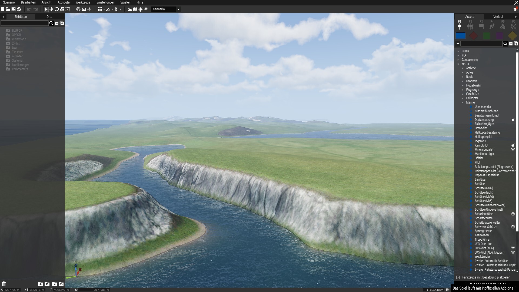Viewport: 519px width, 292px height.
Task: Collapse all entity list folders
Action: pos(57,23)
